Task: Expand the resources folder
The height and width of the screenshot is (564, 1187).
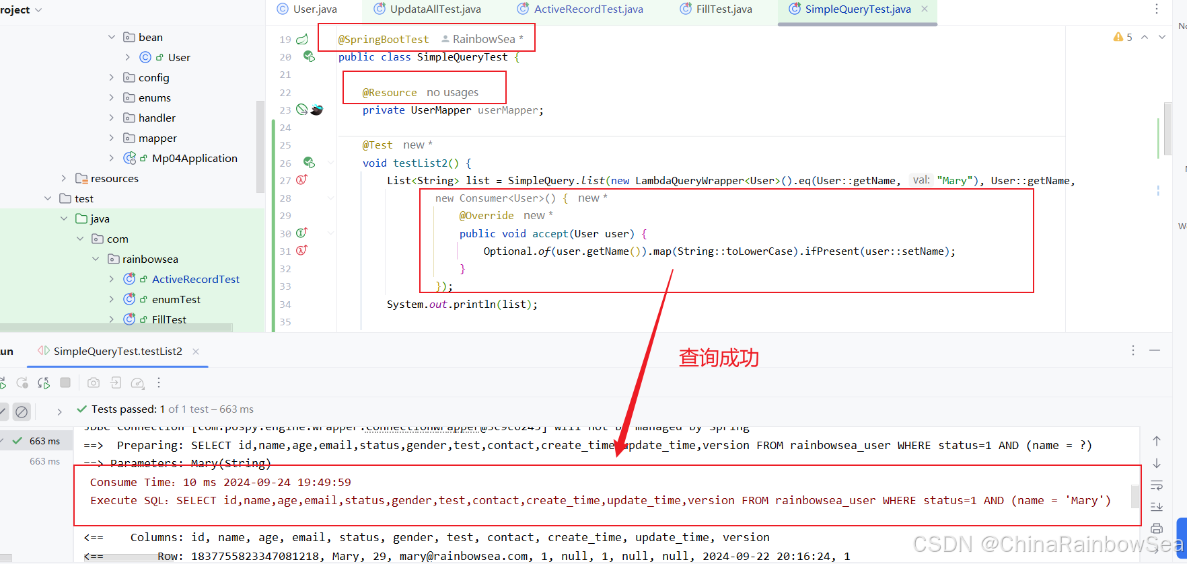Action: pyautogui.click(x=64, y=178)
